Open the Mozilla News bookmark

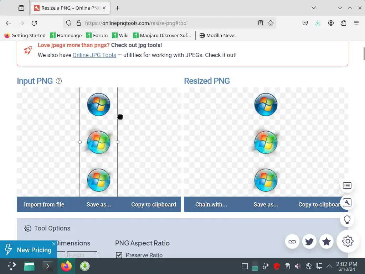click(218, 35)
